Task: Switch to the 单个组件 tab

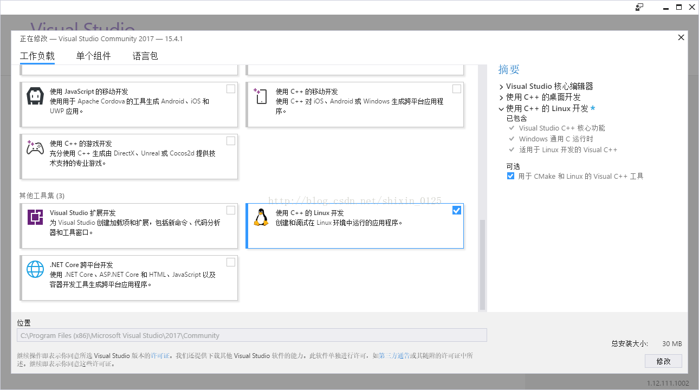Action: click(x=93, y=56)
